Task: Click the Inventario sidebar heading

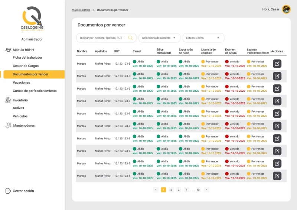Action: (20, 100)
